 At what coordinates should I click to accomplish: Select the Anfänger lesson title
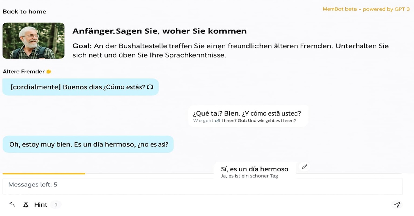point(160,31)
